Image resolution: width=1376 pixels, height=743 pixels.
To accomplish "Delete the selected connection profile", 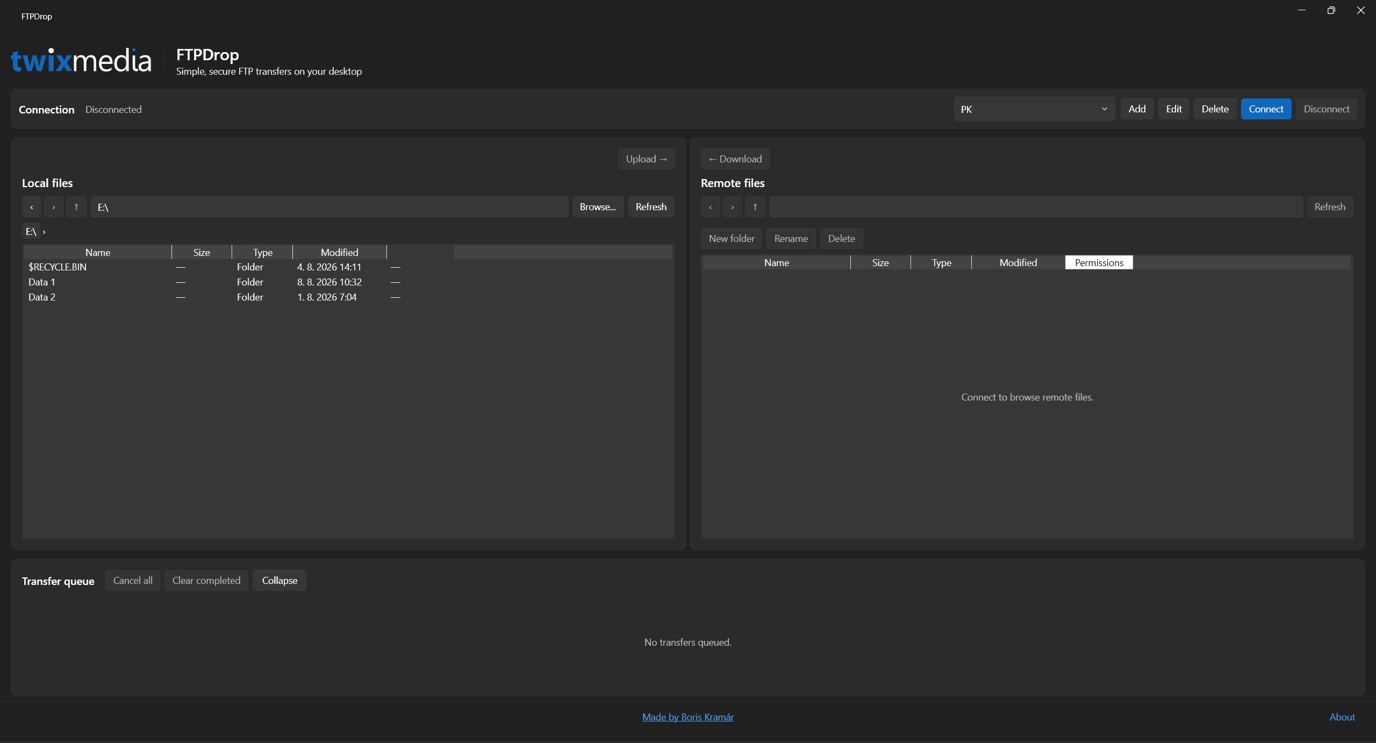I will [1215, 109].
